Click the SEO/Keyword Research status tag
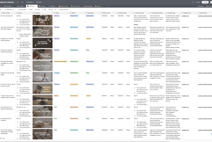212x142 pixels. 61,62
